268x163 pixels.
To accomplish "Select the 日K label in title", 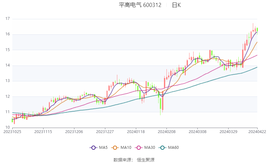I will [176, 5].
